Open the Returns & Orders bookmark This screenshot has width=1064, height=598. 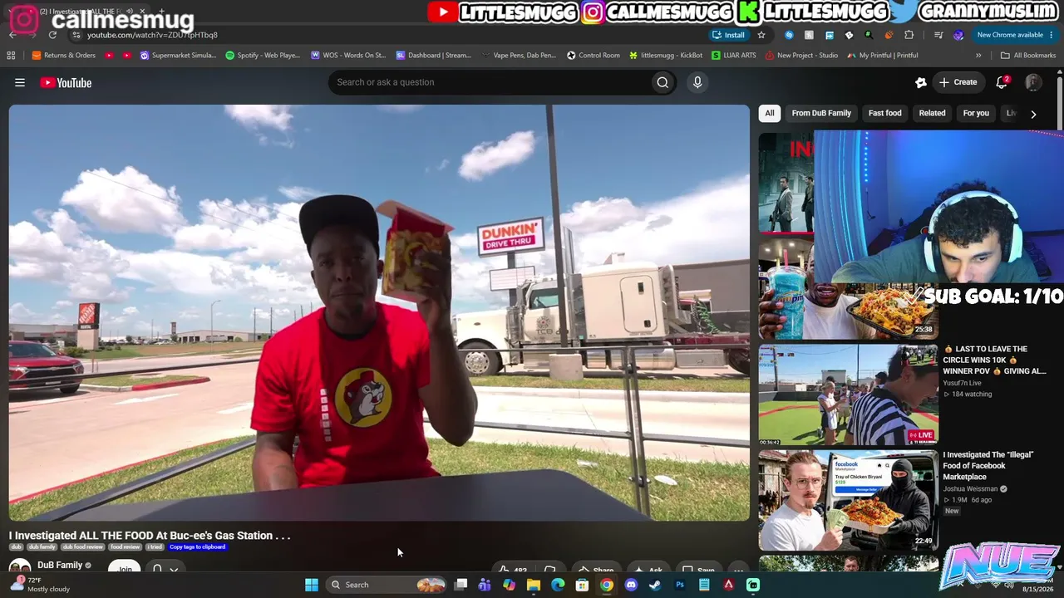(x=64, y=55)
